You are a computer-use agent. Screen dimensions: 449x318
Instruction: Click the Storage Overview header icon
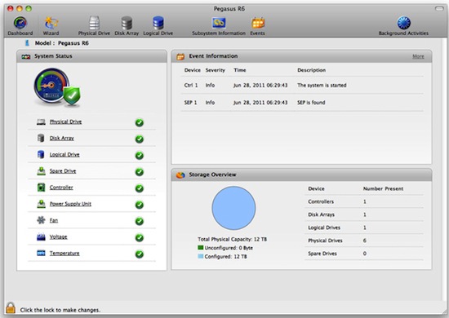pyautogui.click(x=180, y=175)
